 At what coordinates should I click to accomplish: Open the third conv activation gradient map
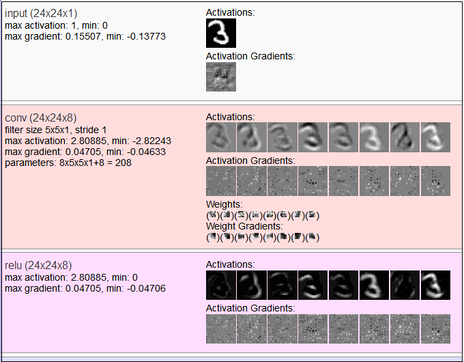(282, 181)
